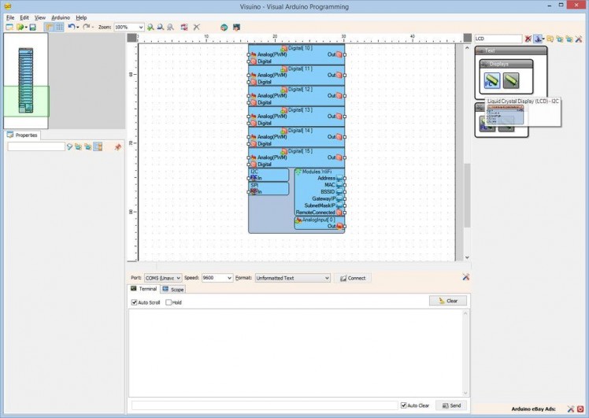The height and width of the screenshot is (418, 589).
Task: Clear the component search filter
Action: pyautogui.click(x=528, y=39)
